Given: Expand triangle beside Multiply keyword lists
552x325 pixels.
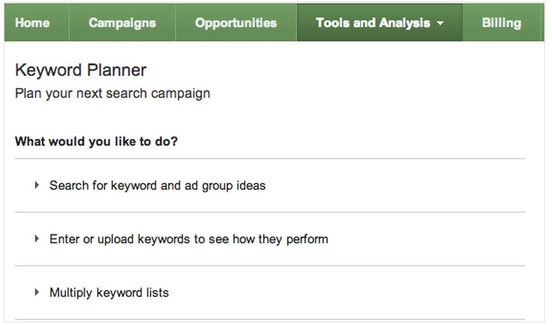Looking at the screenshot, I should (37, 292).
